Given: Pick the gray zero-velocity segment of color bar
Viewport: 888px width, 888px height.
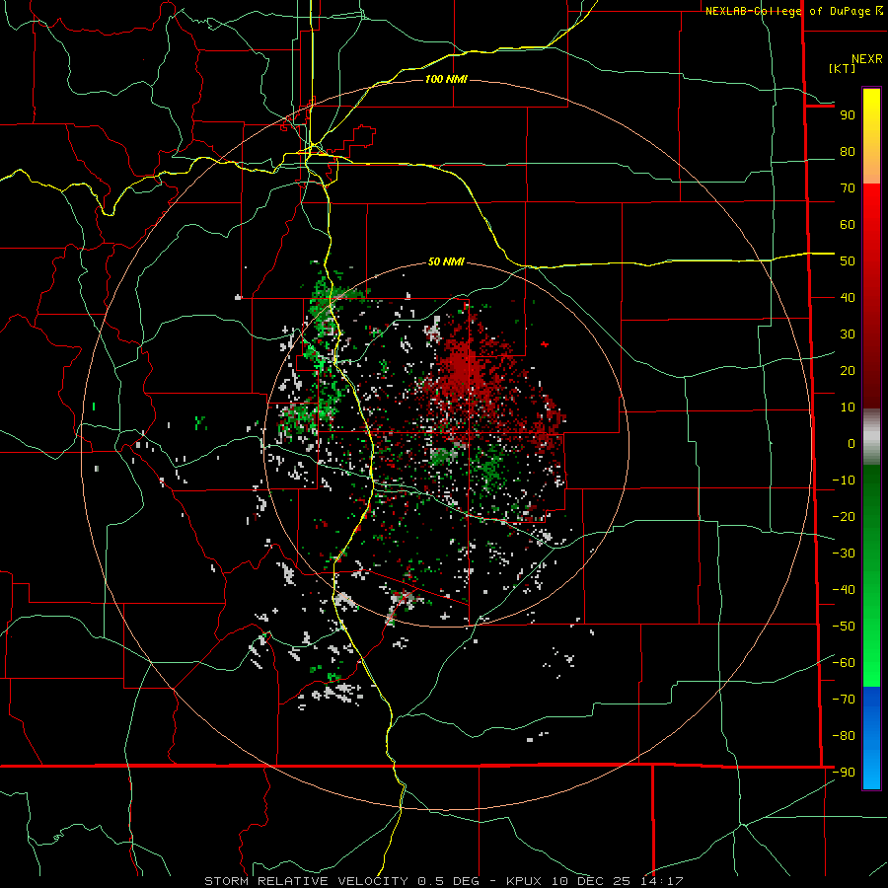Looking at the screenshot, I should point(871,437).
